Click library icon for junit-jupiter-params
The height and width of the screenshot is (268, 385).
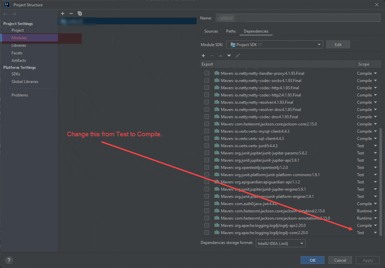tap(217, 153)
